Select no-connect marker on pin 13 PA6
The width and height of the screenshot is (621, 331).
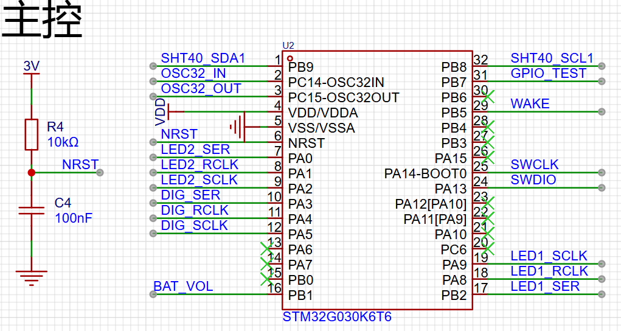tap(266, 248)
